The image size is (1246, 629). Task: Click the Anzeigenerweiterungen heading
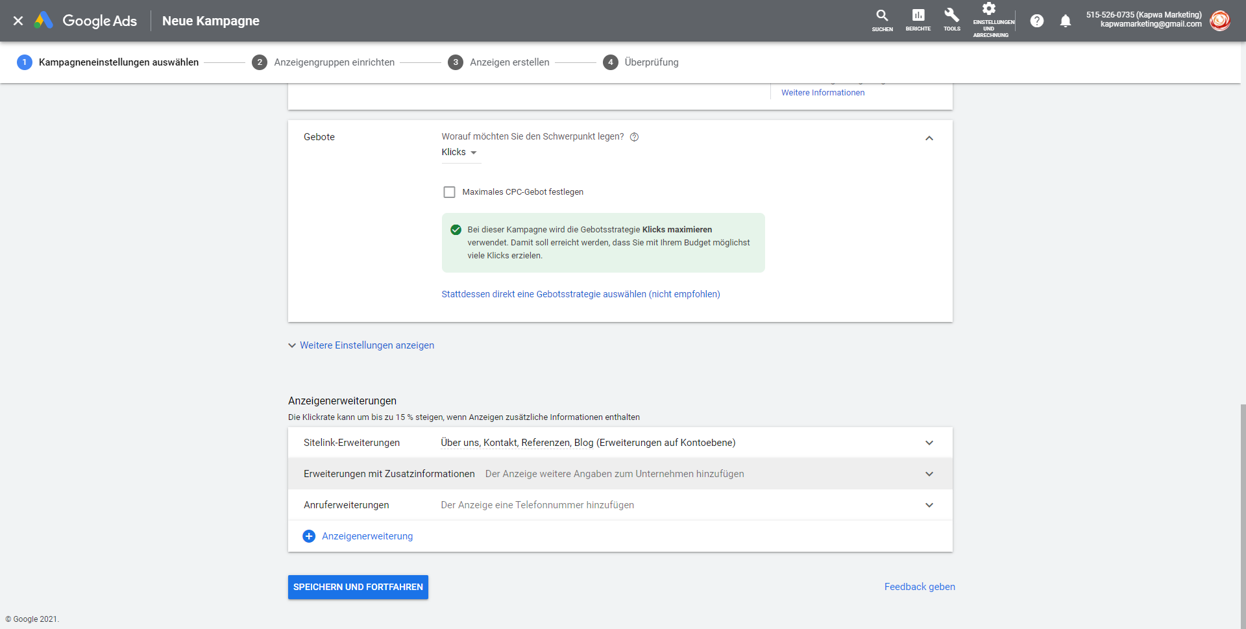coord(342,401)
